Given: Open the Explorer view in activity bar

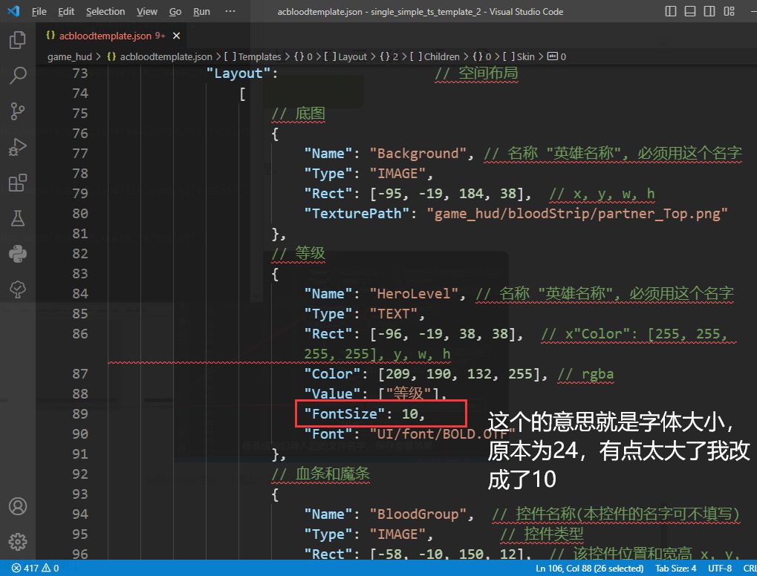Looking at the screenshot, I should [x=17, y=40].
